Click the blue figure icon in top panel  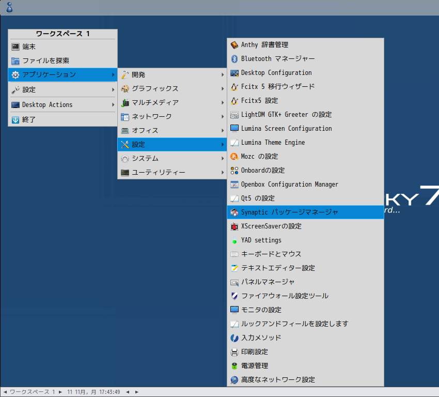click(9, 8)
